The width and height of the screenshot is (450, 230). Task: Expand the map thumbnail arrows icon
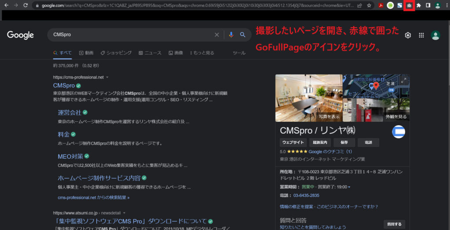404,80
